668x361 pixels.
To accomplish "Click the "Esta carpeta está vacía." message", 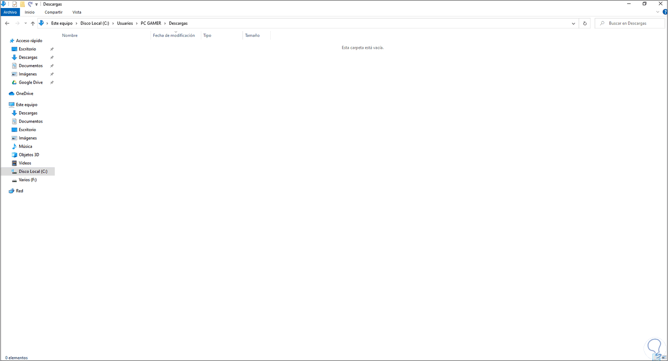I will [x=363, y=48].
